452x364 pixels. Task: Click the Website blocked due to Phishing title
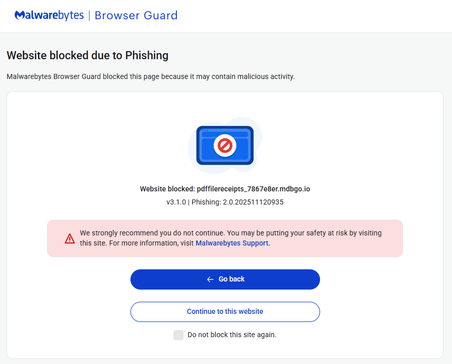tap(87, 55)
